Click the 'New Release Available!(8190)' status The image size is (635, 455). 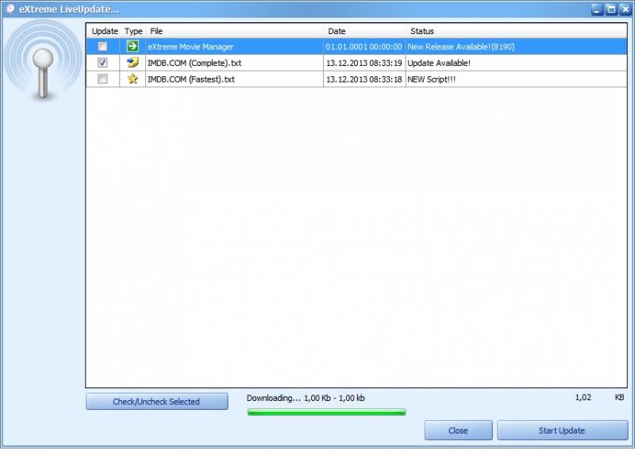[x=461, y=47]
